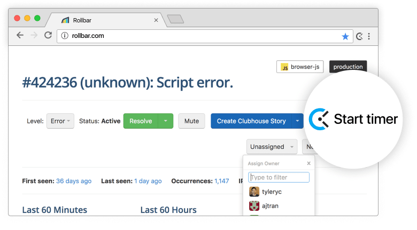417x230 pixels.
Task: Click the browser-js project badge
Action: pyautogui.click(x=300, y=67)
